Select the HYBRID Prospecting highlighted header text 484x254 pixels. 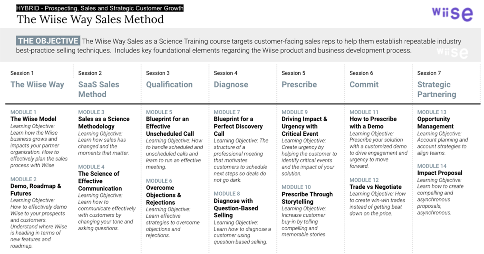100,8
